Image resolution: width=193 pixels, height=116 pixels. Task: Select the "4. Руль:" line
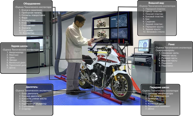click(x=149, y=101)
